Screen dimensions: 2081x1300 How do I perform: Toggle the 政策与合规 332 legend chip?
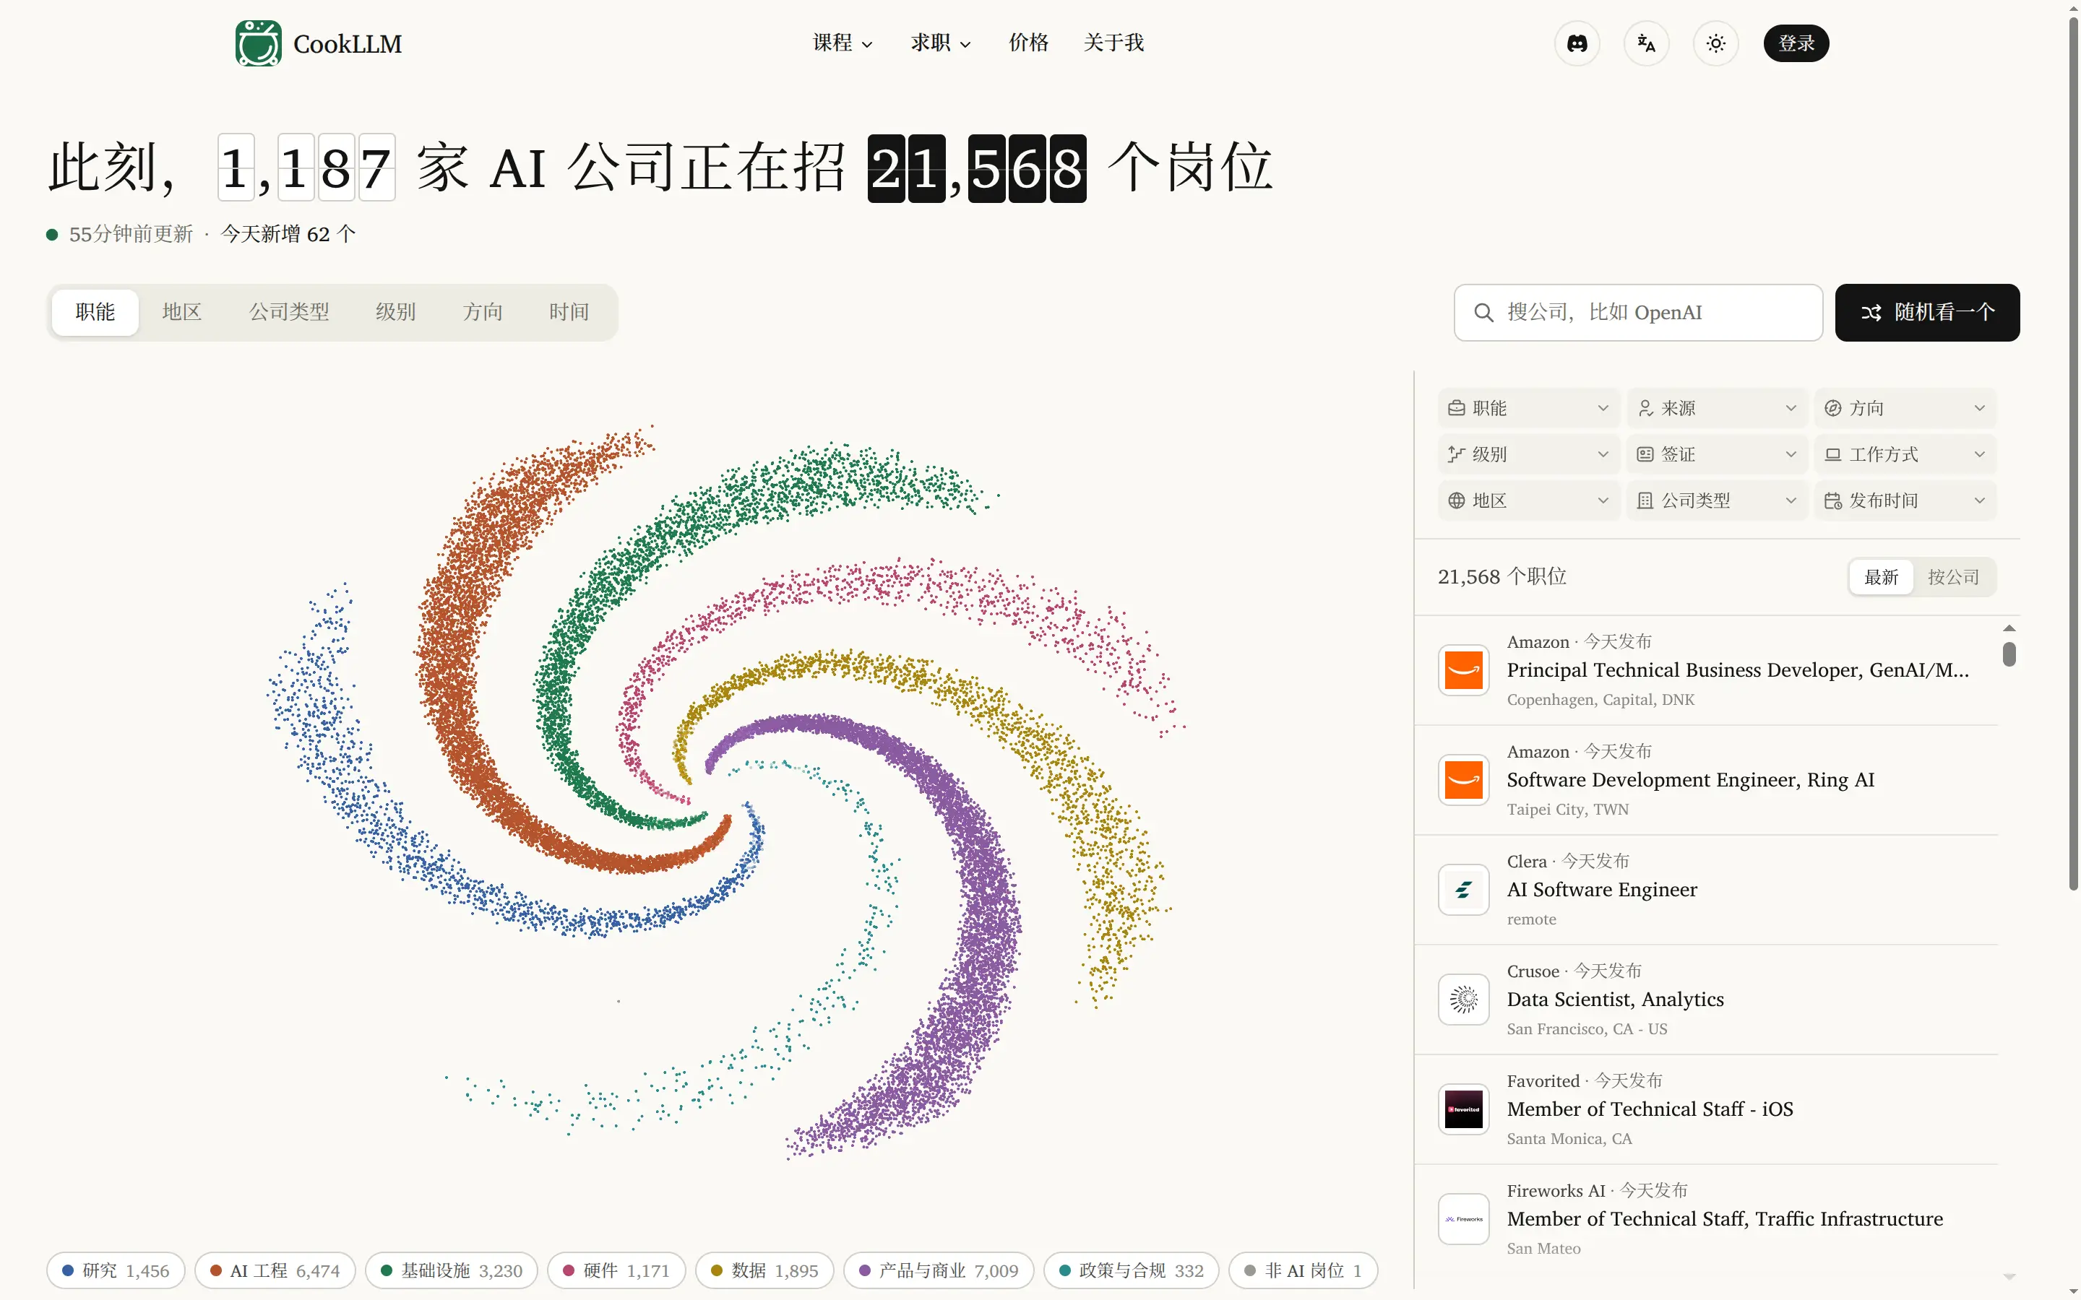point(1132,1270)
